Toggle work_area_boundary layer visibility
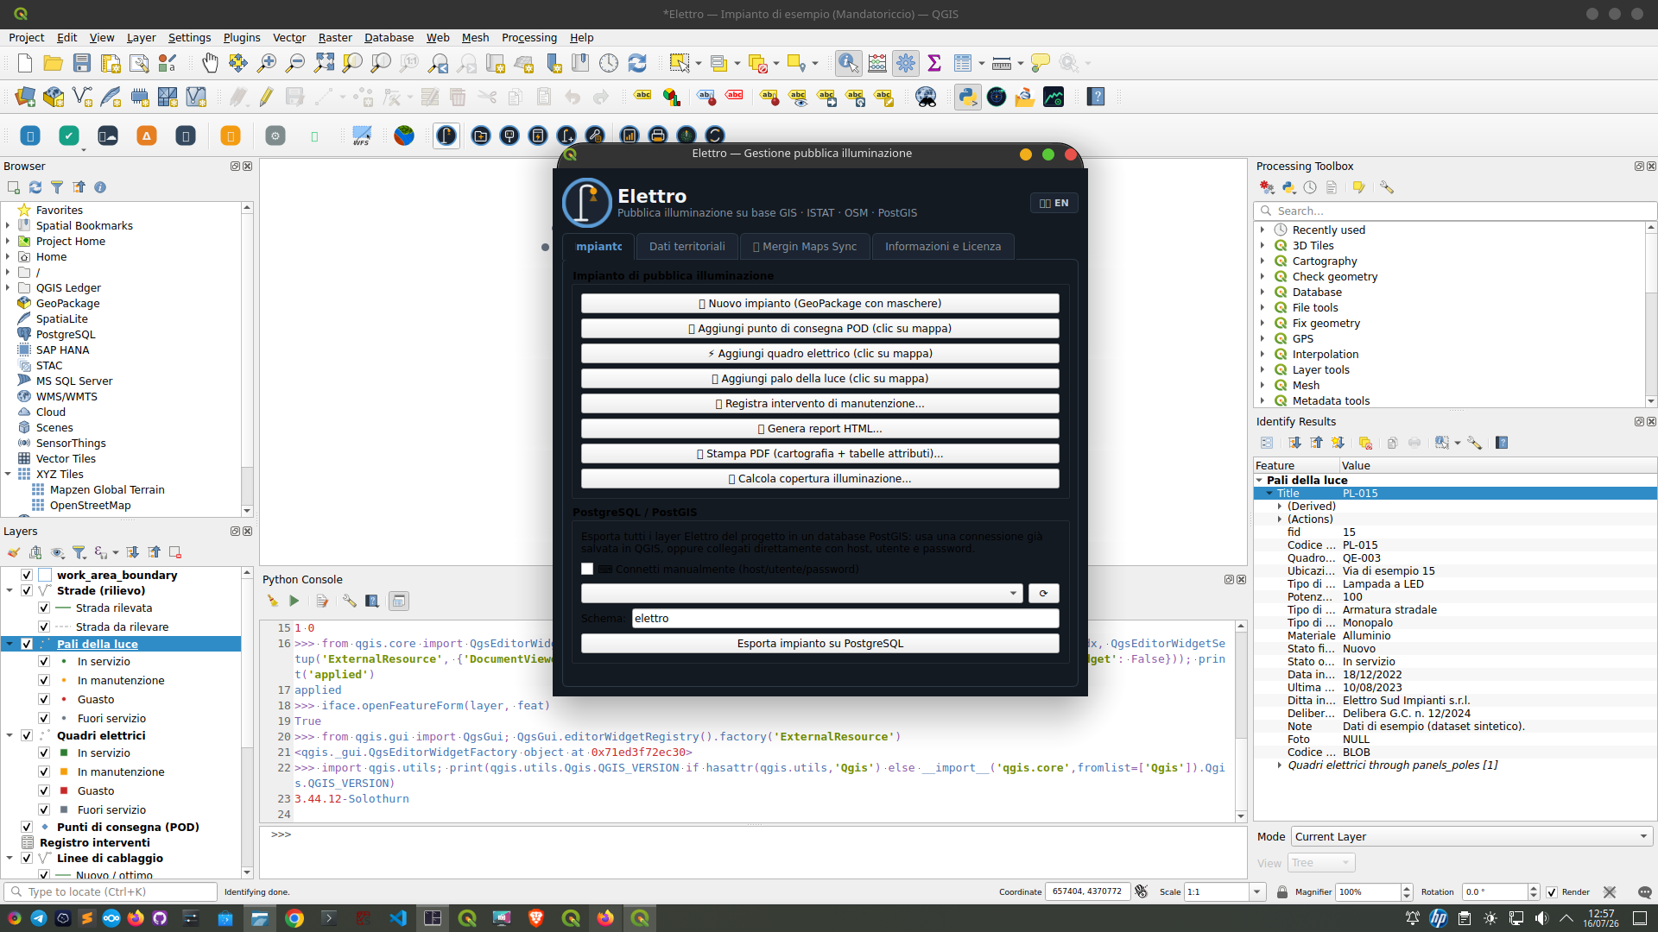1658x932 pixels. (27, 575)
